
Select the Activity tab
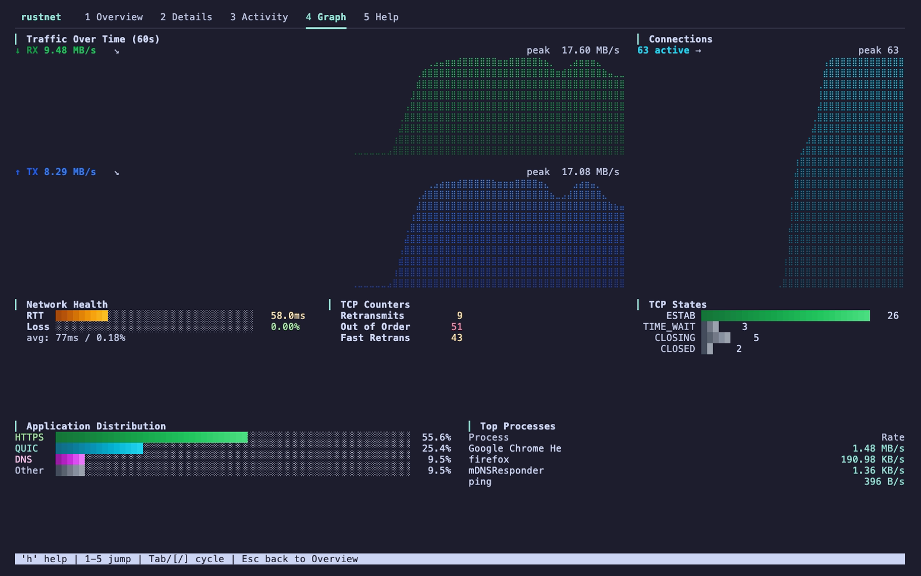pos(259,17)
